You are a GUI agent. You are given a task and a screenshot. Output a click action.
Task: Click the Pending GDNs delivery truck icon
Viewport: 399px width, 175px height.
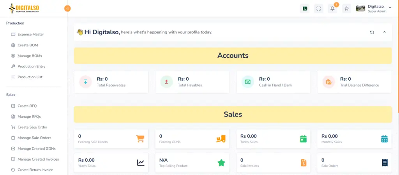(x=221, y=139)
